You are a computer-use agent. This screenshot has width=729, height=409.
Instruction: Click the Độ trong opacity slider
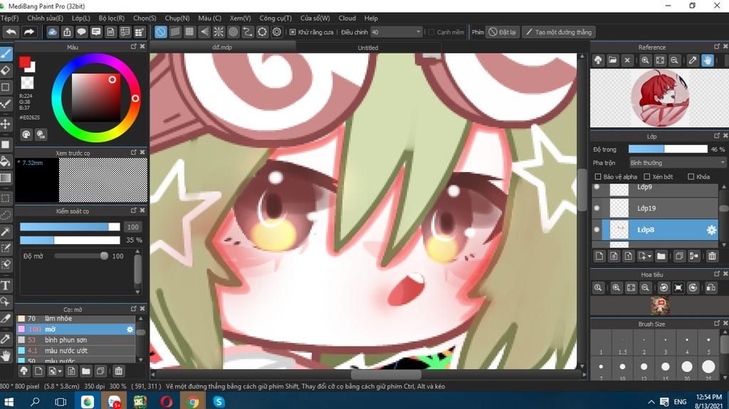coord(668,149)
